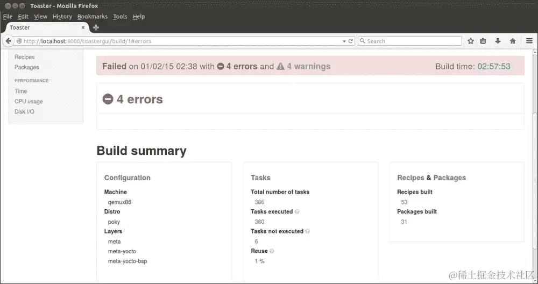This screenshot has width=538, height=284.
Task: Click the 4 errors link in banner
Action: point(242,66)
